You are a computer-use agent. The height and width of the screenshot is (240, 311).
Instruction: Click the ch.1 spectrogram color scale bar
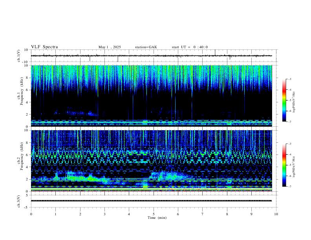pos(284,100)
